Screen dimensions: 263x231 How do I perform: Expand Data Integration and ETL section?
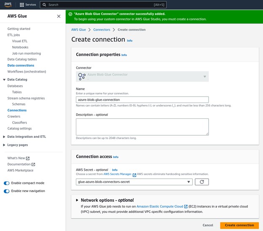(4, 137)
